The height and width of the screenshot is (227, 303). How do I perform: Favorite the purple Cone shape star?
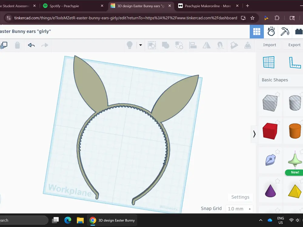[278, 181]
